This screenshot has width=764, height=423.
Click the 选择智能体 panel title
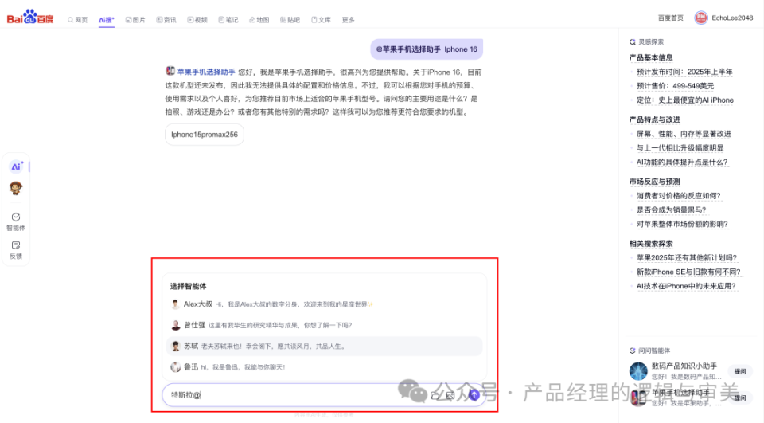(188, 287)
